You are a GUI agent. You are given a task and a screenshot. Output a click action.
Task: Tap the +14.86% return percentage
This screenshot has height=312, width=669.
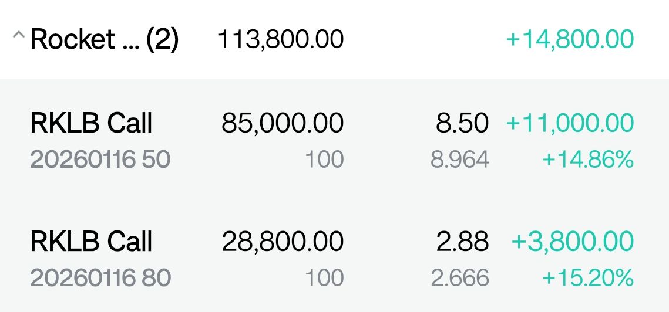point(587,160)
